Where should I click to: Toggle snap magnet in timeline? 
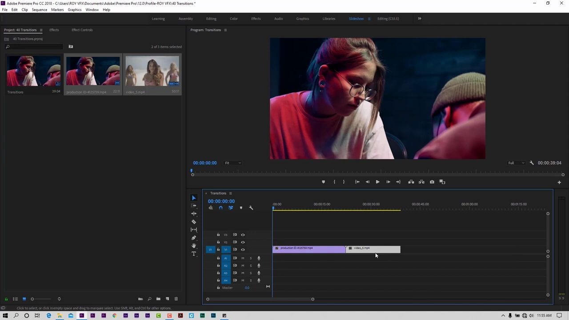(x=220, y=208)
